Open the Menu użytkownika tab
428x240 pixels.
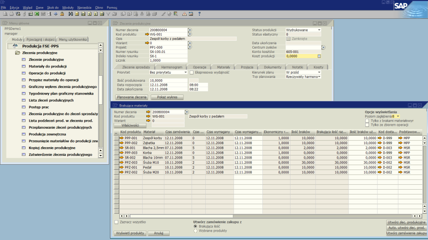click(x=73, y=39)
